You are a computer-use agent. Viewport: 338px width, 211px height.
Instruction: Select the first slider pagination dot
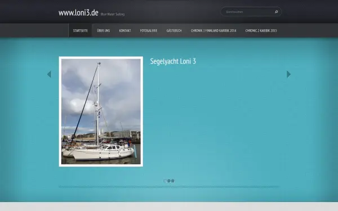[x=165, y=181]
